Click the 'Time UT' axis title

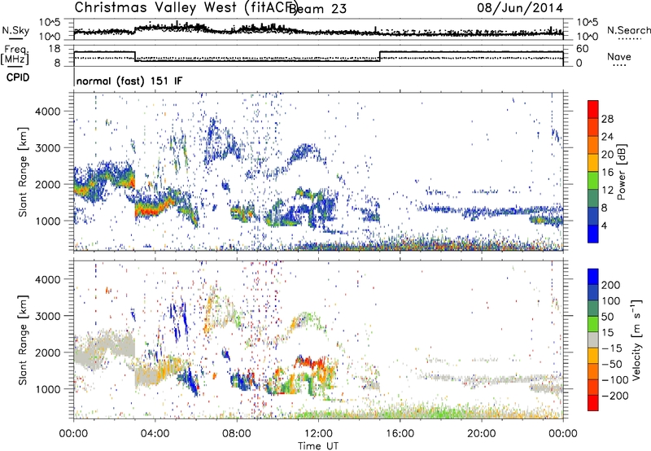pos(318,446)
